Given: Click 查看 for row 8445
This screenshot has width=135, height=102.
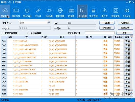Looking at the screenshot, I should [x=127, y=45].
